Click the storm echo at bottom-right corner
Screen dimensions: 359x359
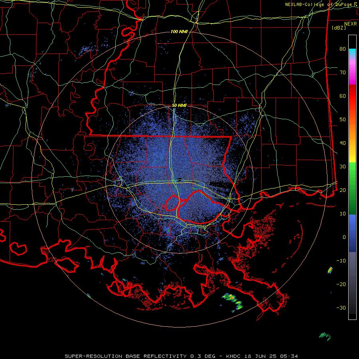(325, 336)
